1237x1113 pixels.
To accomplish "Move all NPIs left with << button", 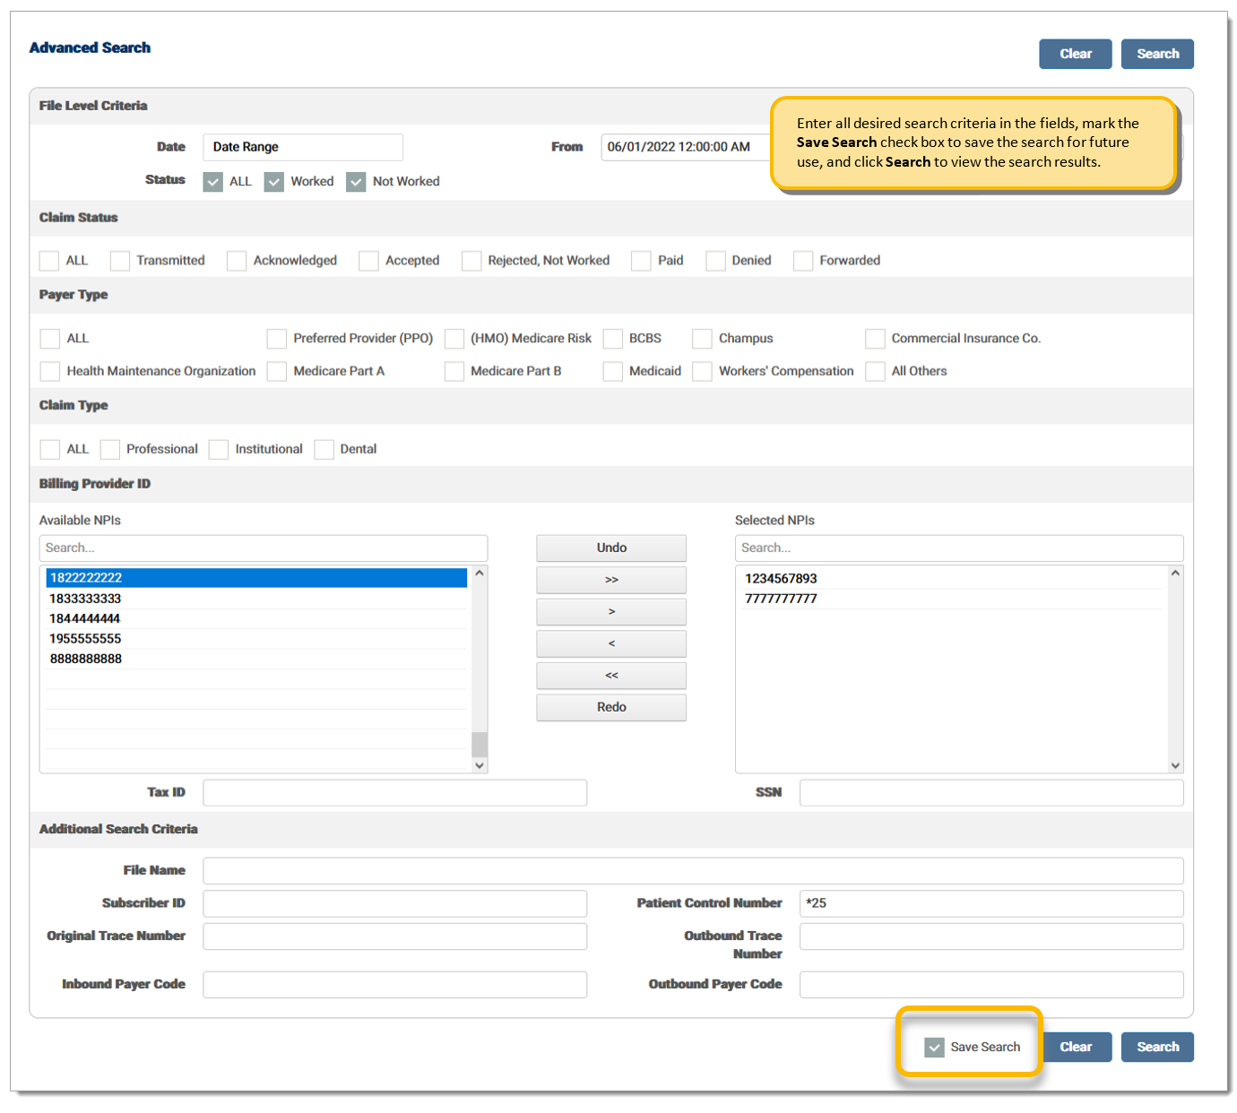I will pyautogui.click(x=611, y=676).
